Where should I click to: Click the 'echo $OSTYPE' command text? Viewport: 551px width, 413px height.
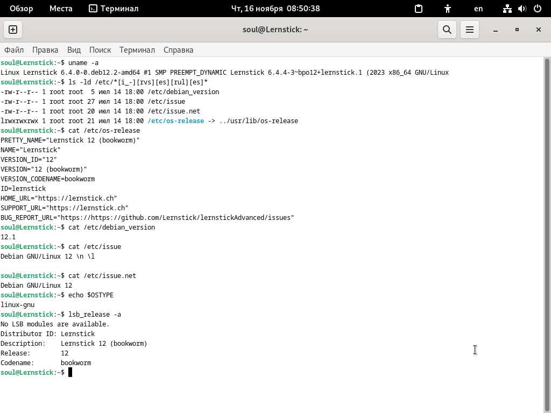[x=90, y=295]
